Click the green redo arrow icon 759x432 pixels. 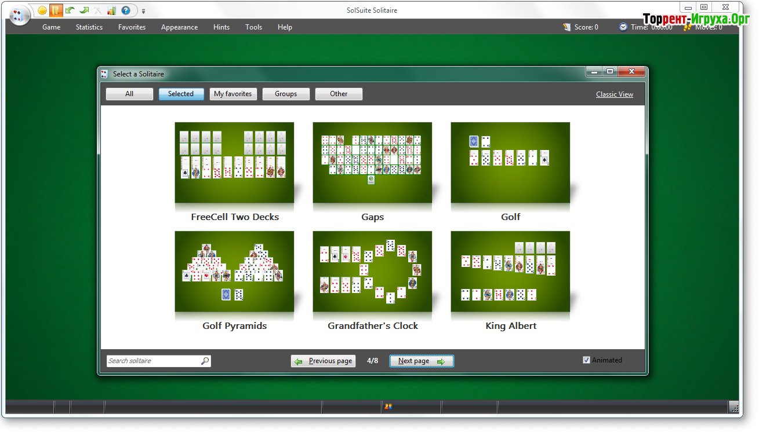click(x=83, y=10)
